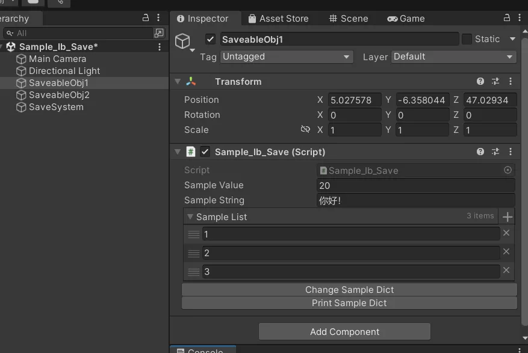Click Add Component button

coord(344,331)
